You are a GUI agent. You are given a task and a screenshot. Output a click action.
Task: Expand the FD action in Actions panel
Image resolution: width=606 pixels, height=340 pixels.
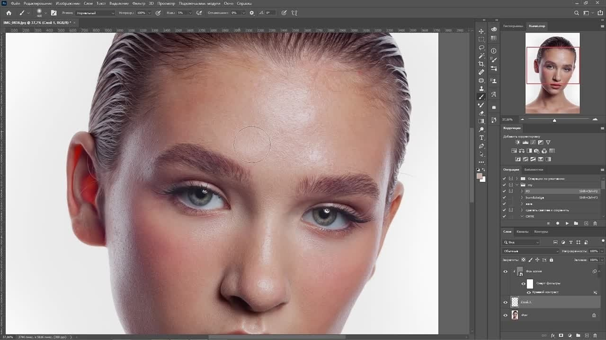coord(522,191)
